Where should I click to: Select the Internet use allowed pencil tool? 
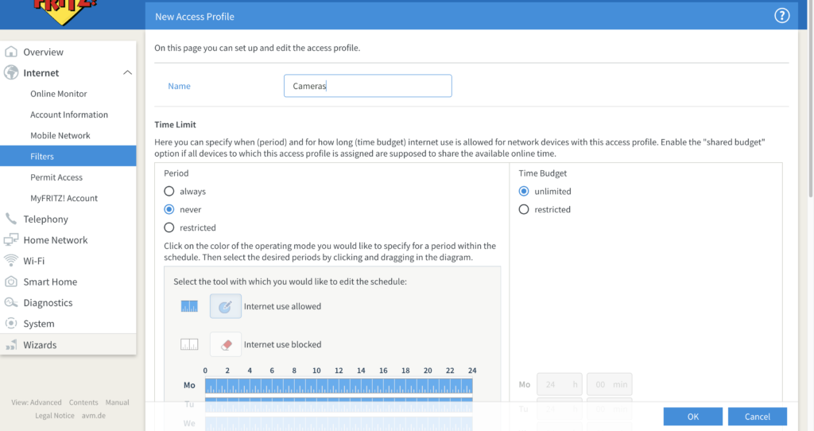[225, 306]
